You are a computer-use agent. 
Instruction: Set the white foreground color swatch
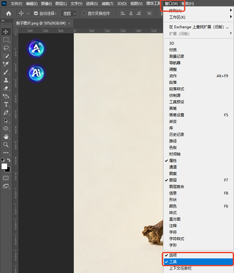4,166
